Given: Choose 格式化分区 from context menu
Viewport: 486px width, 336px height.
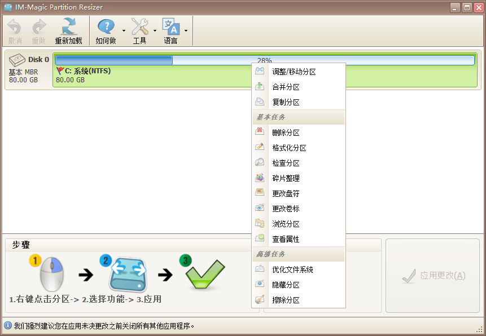Looking at the screenshot, I should point(299,148).
